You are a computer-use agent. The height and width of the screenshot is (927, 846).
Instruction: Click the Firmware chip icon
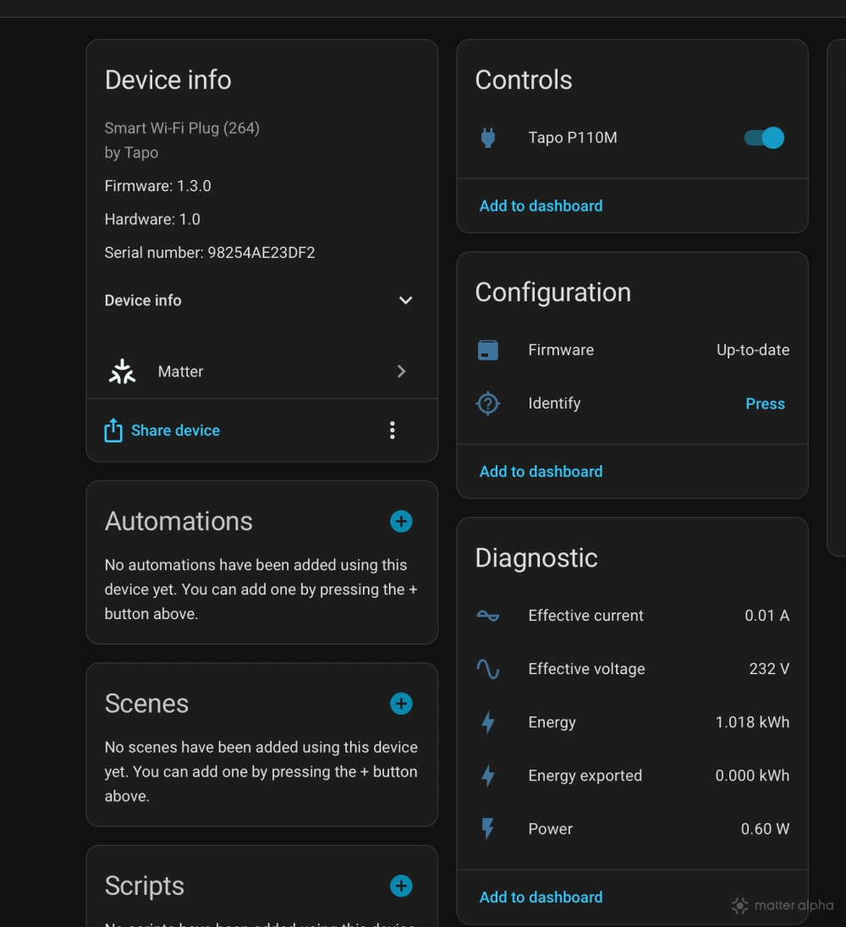(x=488, y=350)
